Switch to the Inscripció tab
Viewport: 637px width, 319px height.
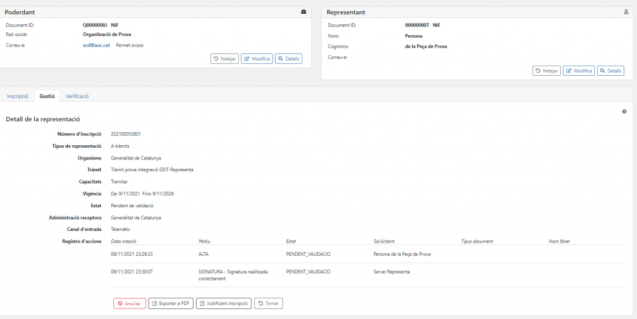tap(17, 96)
